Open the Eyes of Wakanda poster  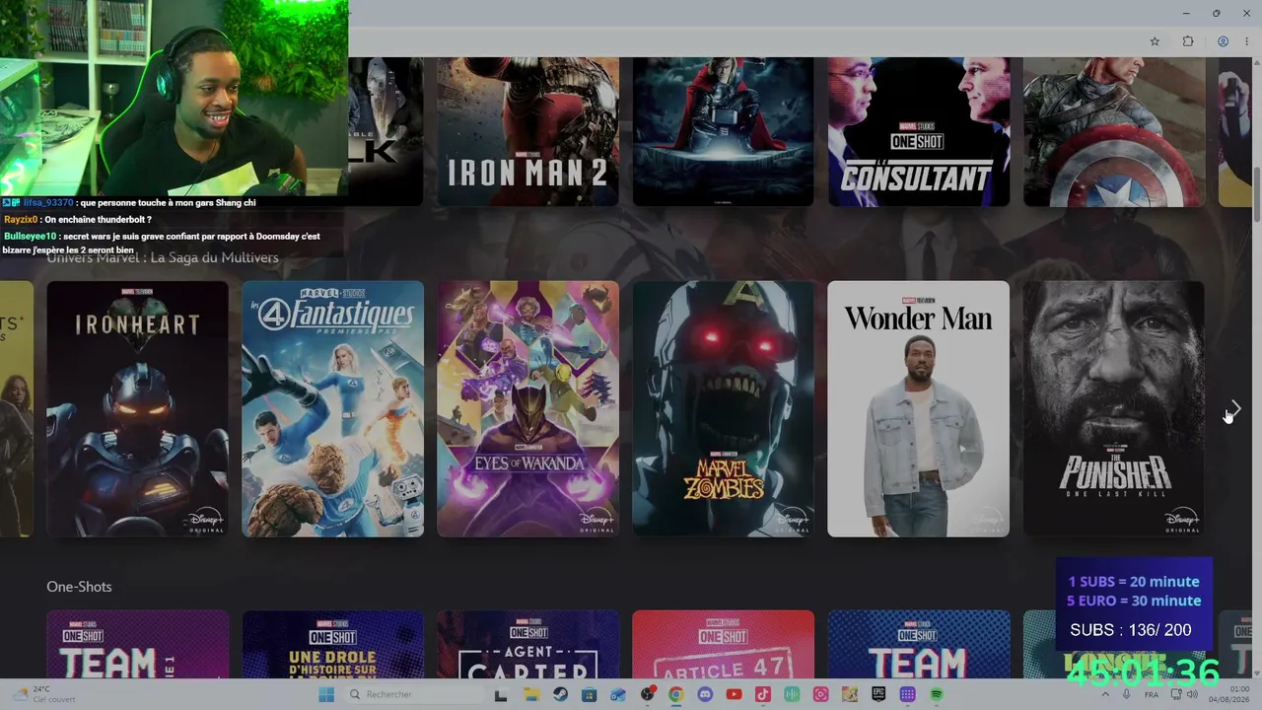coord(527,409)
